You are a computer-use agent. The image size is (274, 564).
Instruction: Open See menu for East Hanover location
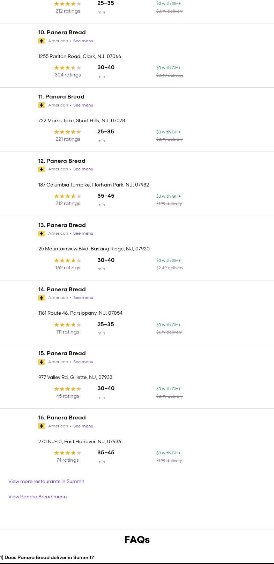(x=83, y=426)
